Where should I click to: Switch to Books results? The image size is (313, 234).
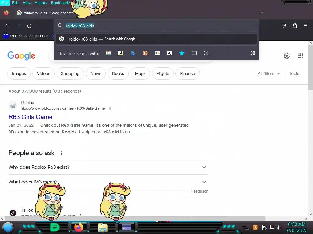118,74
